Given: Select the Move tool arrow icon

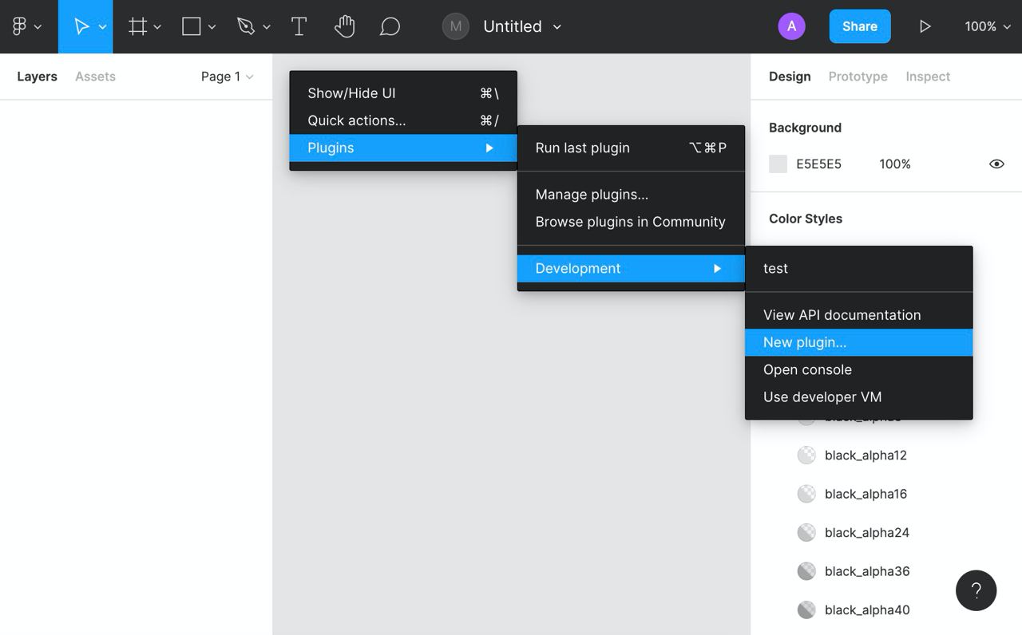Looking at the screenshot, I should pyautogui.click(x=81, y=26).
